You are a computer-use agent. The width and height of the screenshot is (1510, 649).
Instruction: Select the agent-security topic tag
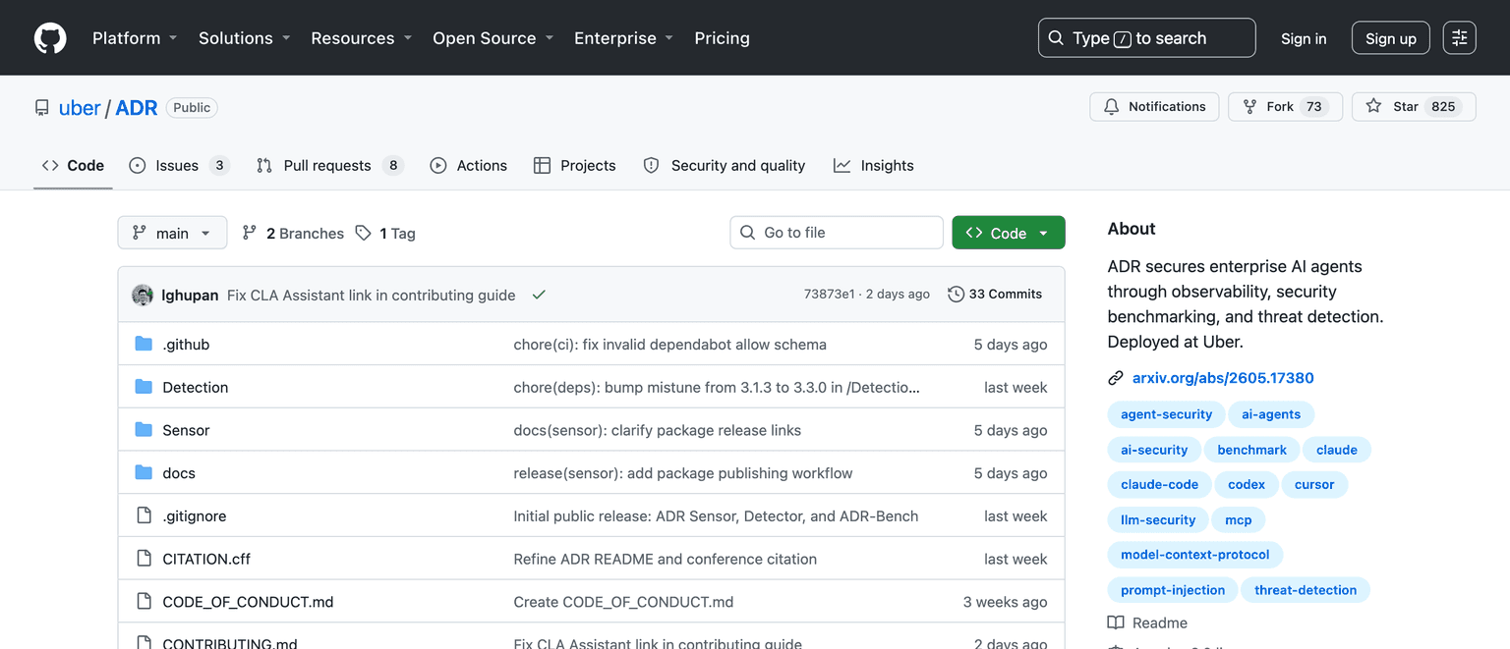(1166, 414)
